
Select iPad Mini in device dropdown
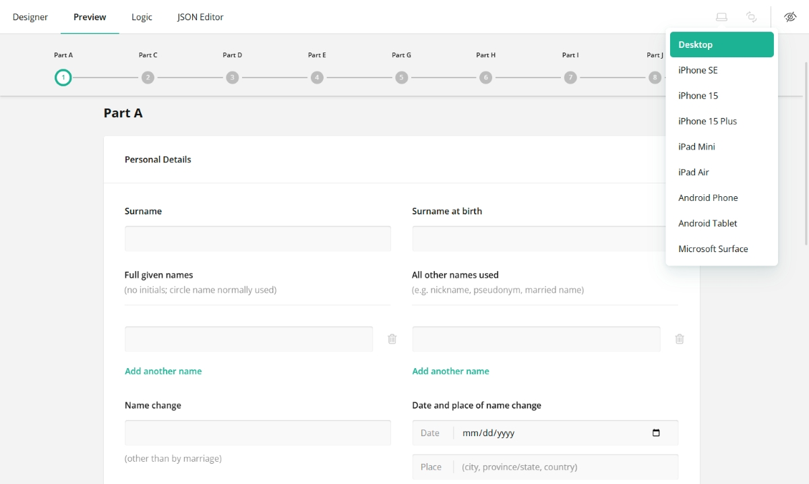[x=696, y=147]
